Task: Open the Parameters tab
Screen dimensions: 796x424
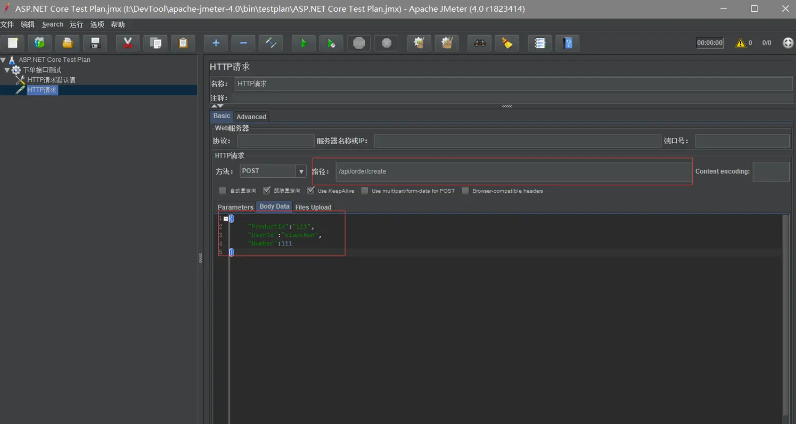Action: click(x=235, y=207)
